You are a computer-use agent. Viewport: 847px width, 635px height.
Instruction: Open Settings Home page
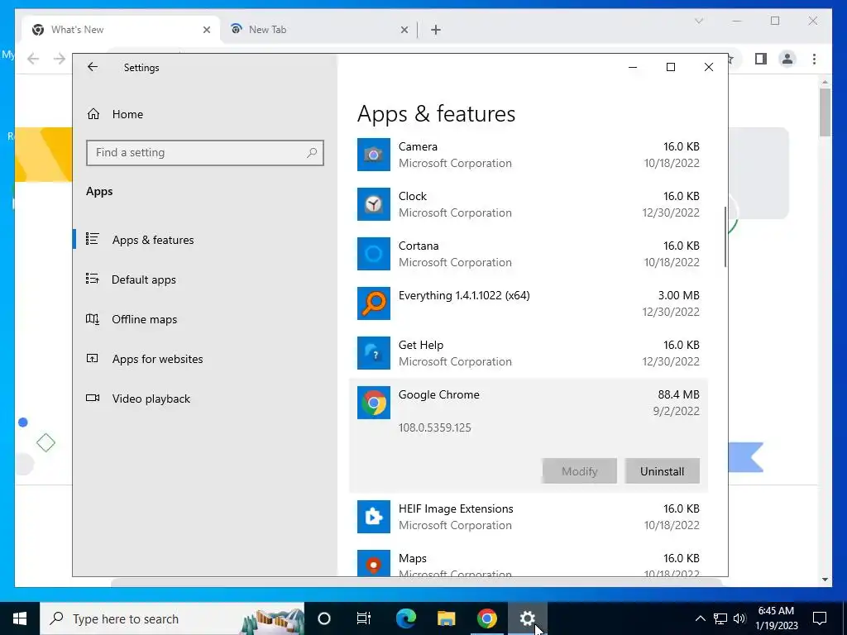[x=127, y=114]
